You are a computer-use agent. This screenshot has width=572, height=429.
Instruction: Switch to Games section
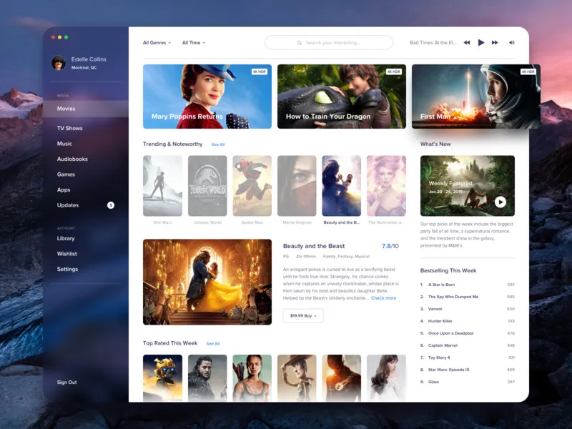tap(66, 174)
